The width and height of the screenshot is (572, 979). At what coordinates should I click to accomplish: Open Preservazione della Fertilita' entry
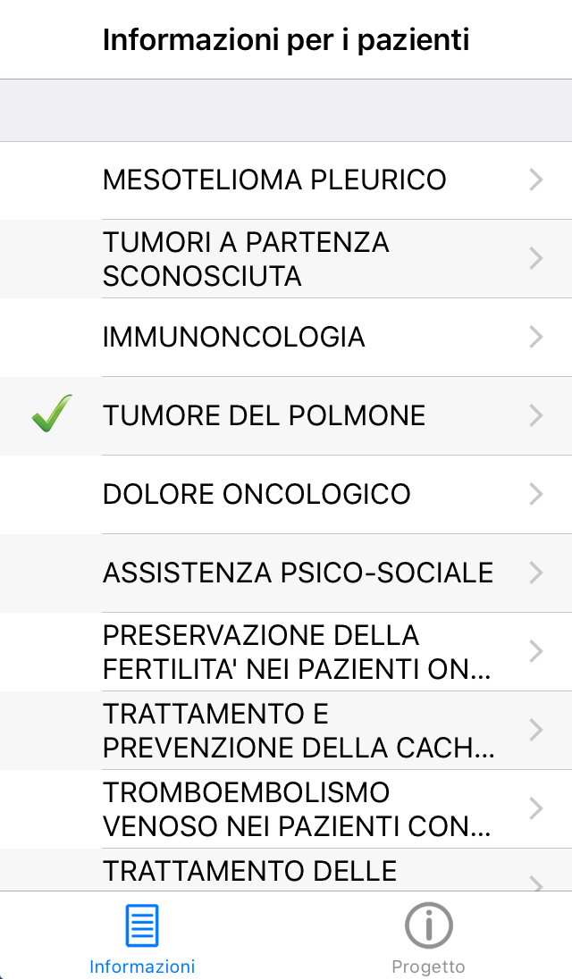pos(297,652)
